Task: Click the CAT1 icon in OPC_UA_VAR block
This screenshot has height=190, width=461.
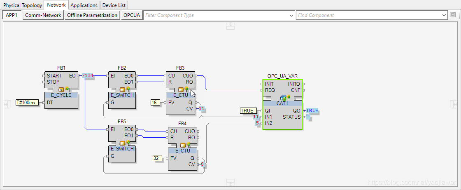Action: tap(283, 98)
